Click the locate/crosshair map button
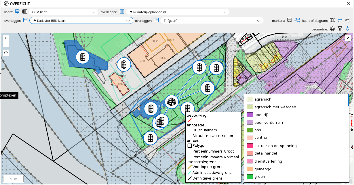 tap(6, 53)
